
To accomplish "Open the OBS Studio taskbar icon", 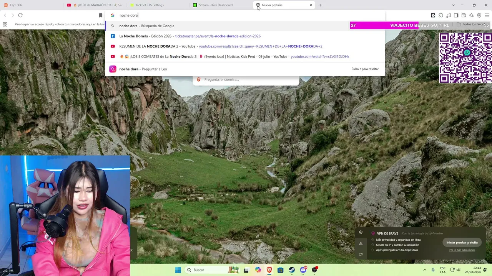I will coord(314,270).
